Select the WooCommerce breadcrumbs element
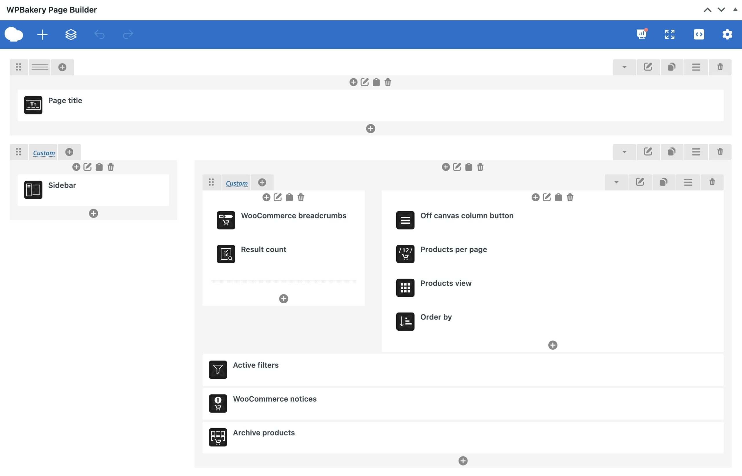Image resolution: width=742 pixels, height=476 pixels. [283, 220]
